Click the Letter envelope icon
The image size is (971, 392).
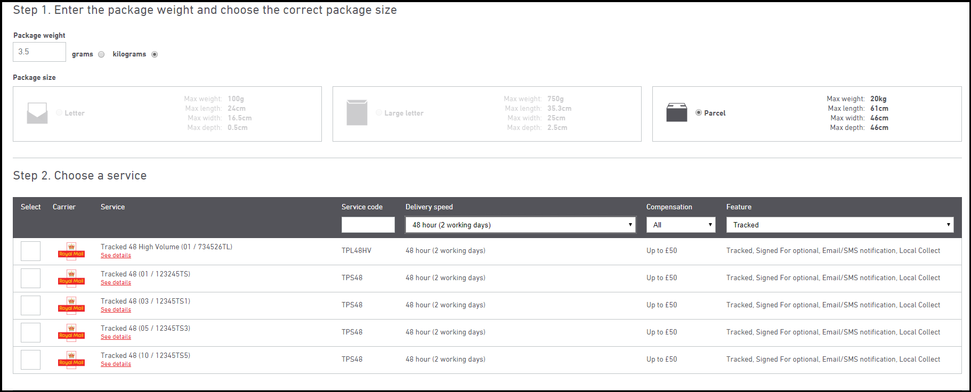tap(37, 113)
